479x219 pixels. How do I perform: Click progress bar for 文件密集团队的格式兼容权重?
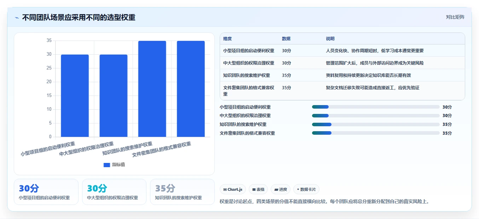click(x=376, y=133)
